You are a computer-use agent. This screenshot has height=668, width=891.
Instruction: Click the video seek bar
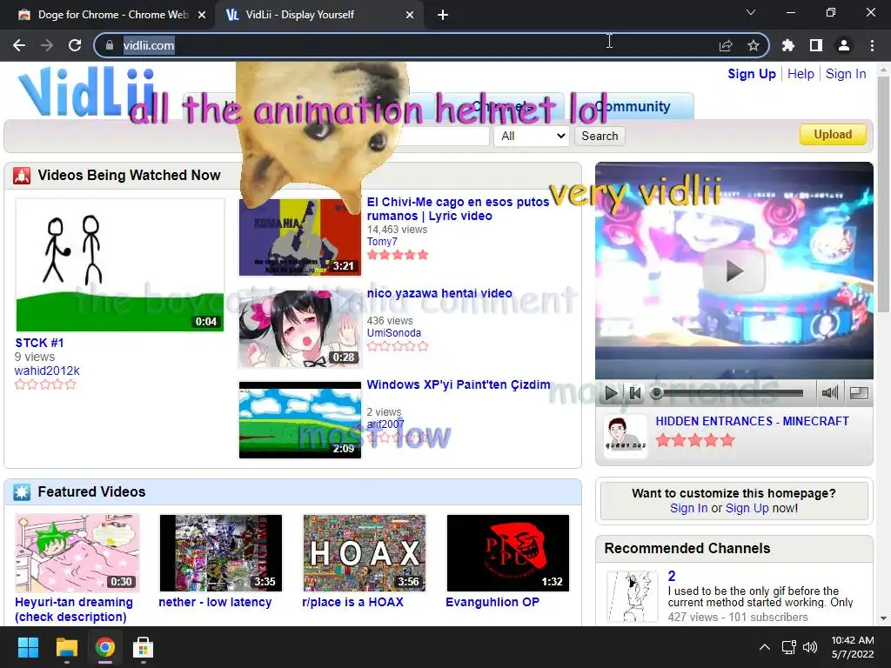[730, 393]
